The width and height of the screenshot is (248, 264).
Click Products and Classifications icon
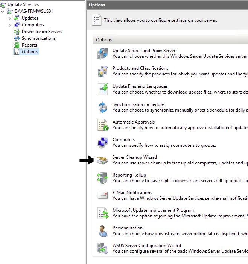pos(103,71)
